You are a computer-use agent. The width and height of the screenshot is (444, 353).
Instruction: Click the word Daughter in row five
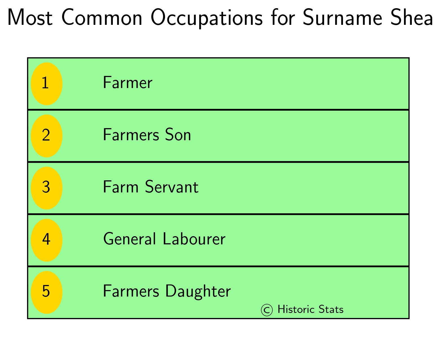point(198,291)
